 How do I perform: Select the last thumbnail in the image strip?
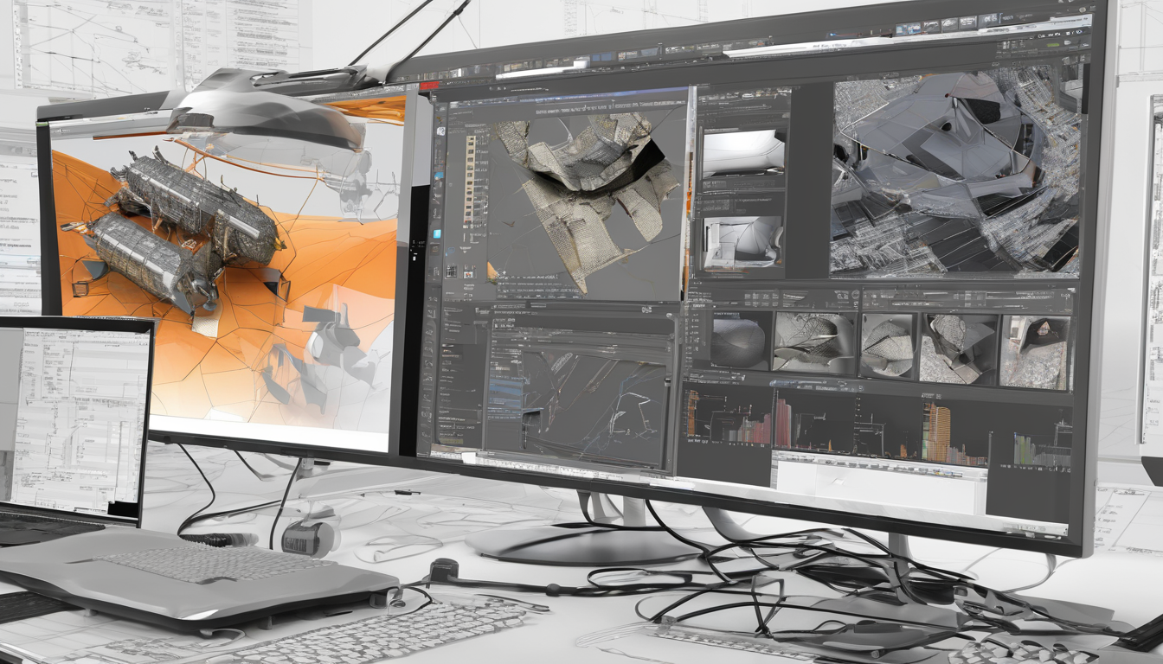[1035, 351]
